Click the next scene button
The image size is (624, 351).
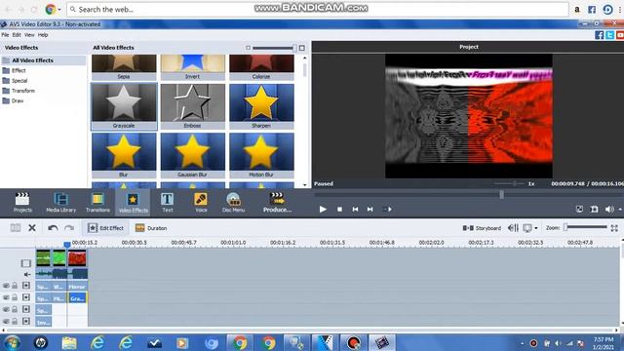pyautogui.click(x=387, y=209)
